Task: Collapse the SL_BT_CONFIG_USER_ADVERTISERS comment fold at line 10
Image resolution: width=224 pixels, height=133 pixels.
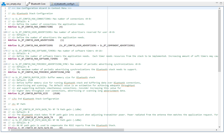Action: click(7, 32)
